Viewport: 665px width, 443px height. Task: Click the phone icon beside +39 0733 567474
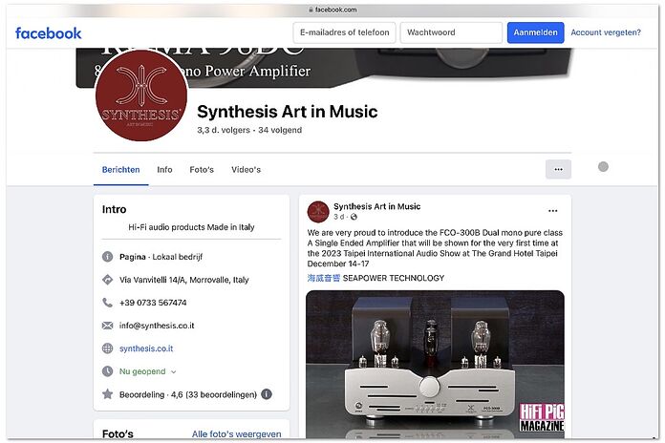(x=108, y=303)
